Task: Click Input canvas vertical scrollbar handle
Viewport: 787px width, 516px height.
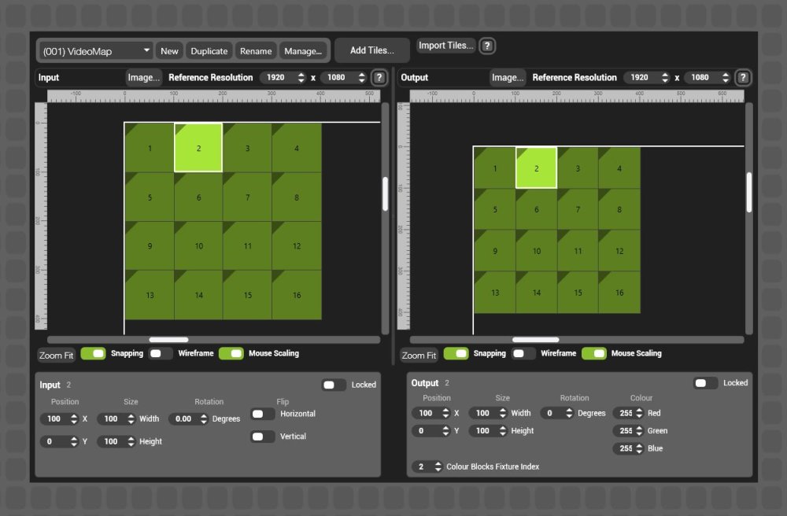Action: pyautogui.click(x=386, y=193)
